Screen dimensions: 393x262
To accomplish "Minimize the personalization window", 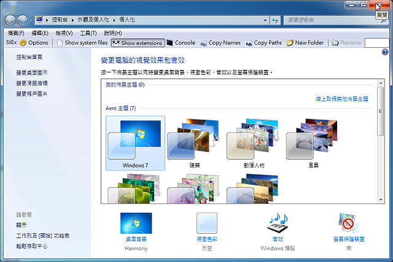I will click(351, 4).
